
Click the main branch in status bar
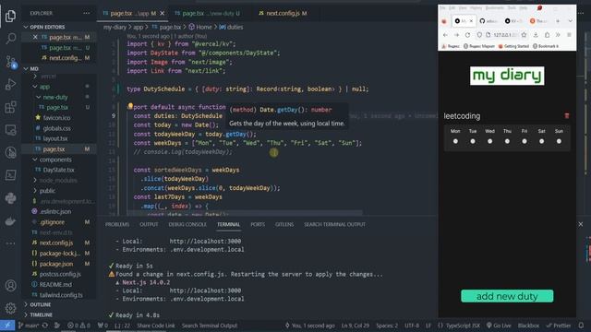(29, 326)
